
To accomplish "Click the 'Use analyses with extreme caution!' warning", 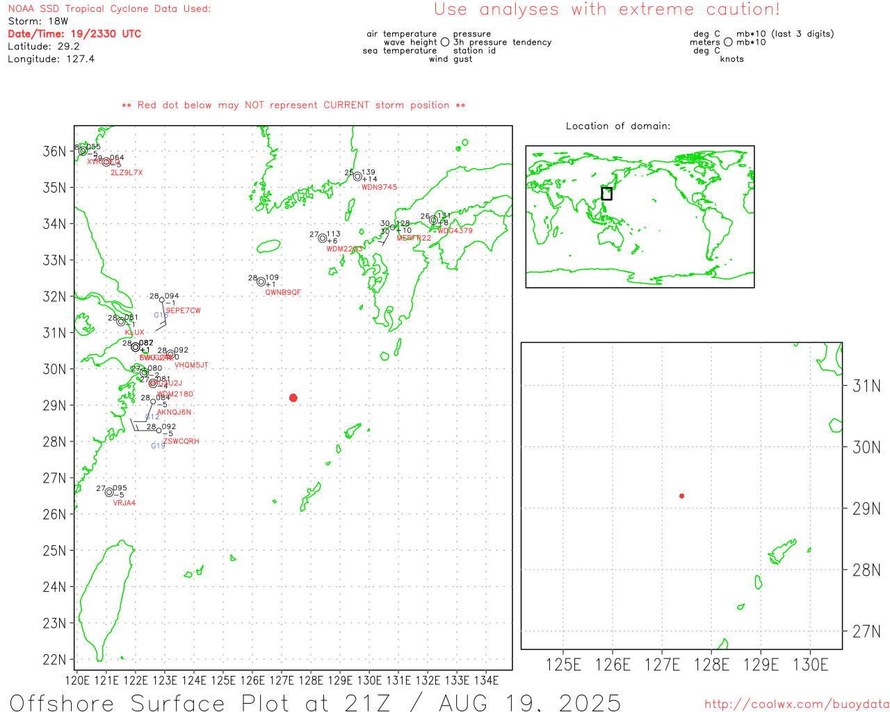I will 607,10.
